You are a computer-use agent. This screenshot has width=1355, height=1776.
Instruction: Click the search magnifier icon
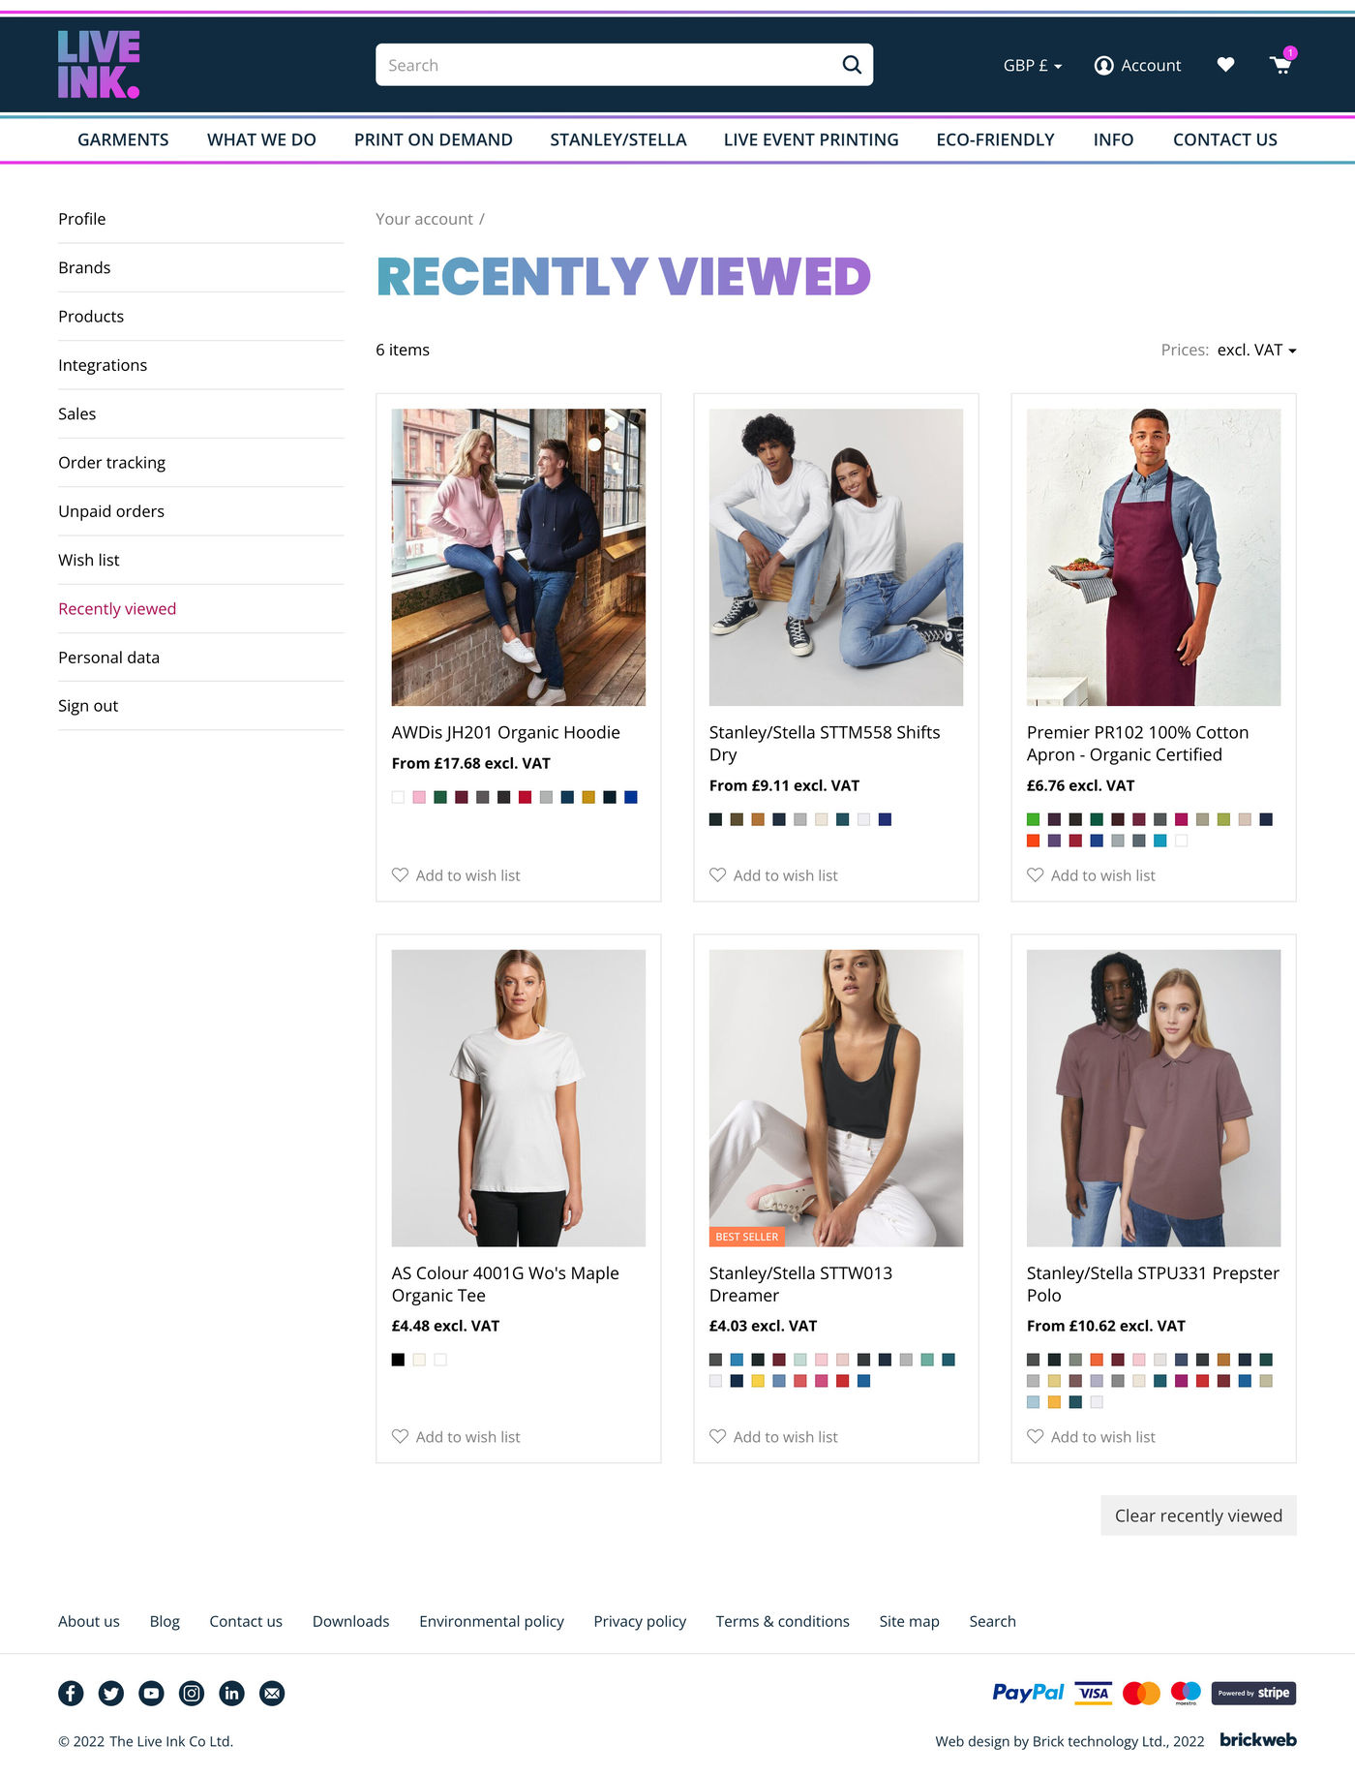[852, 65]
